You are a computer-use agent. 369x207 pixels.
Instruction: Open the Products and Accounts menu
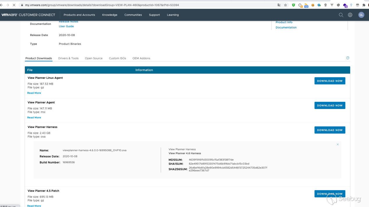pyautogui.click(x=79, y=15)
